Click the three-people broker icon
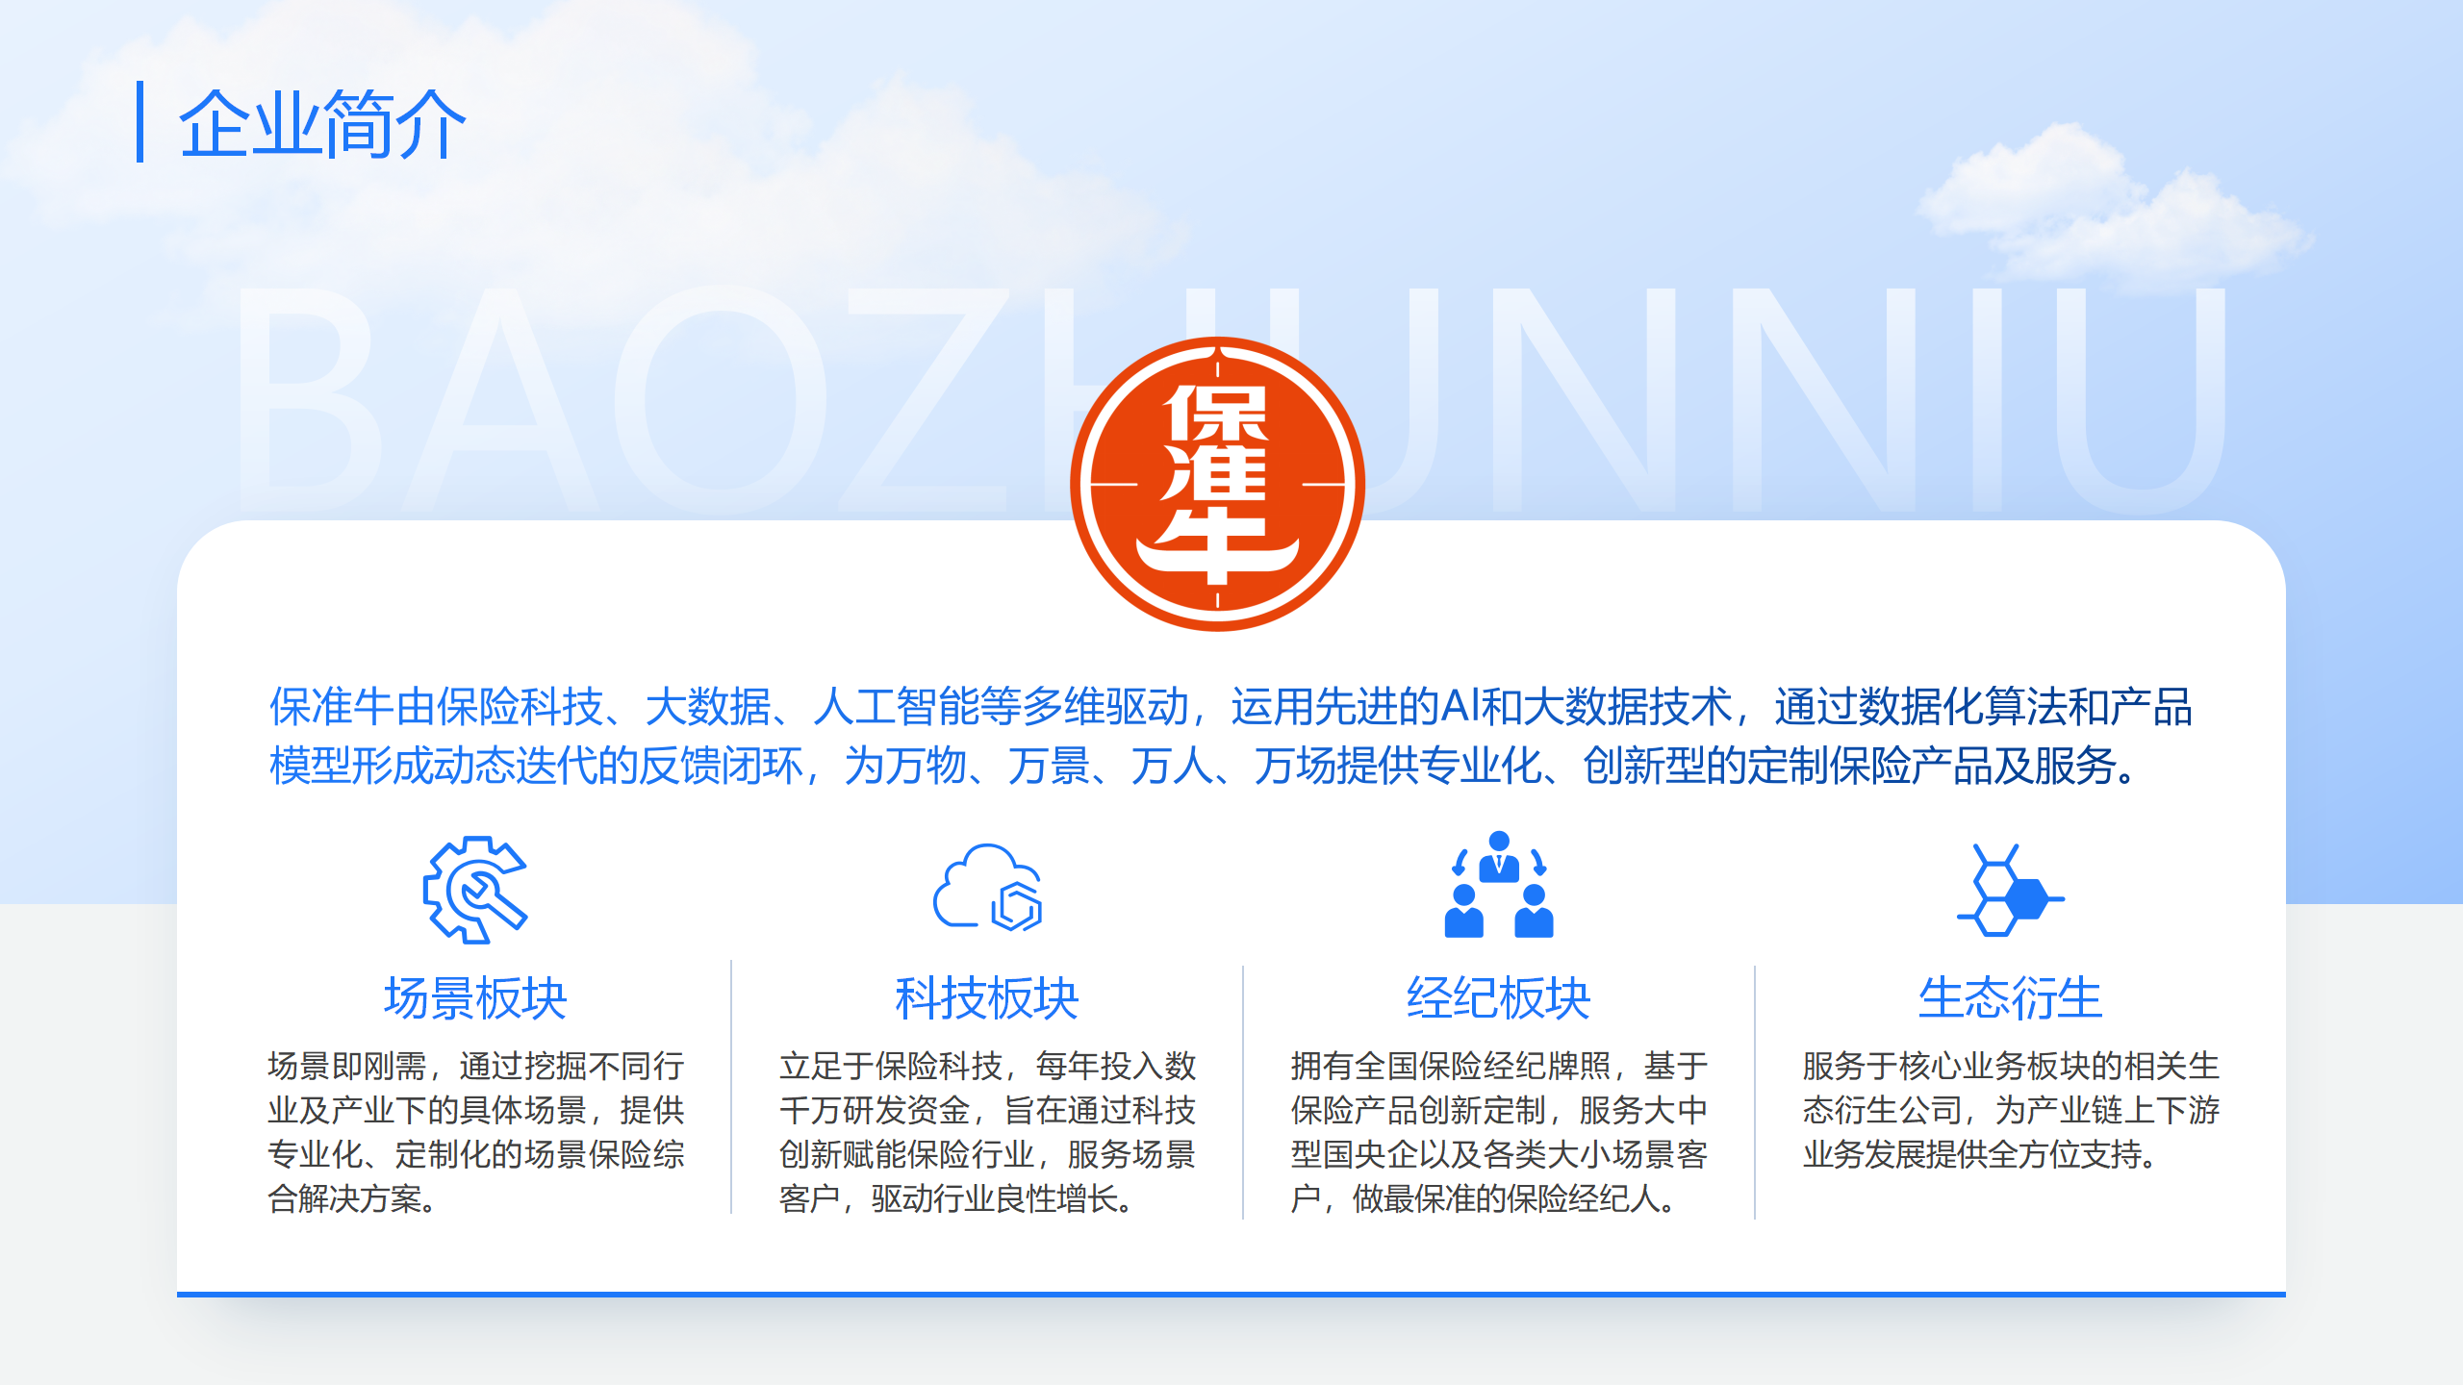 coord(1498,886)
